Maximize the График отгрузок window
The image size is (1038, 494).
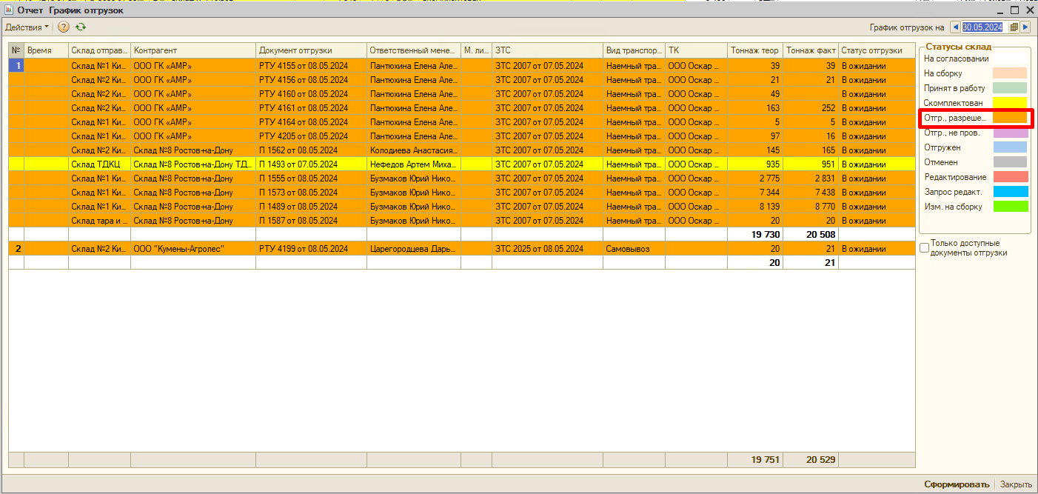[1014, 10]
